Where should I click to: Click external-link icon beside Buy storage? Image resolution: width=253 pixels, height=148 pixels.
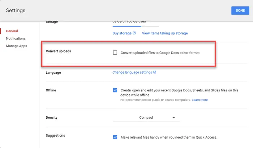(134, 33)
